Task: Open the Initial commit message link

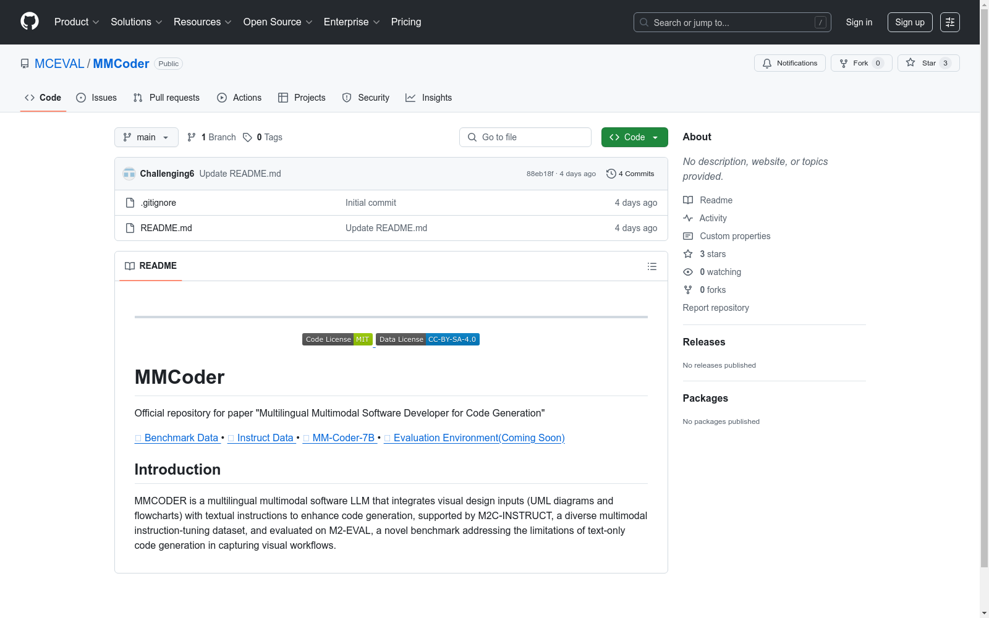Action: (371, 203)
